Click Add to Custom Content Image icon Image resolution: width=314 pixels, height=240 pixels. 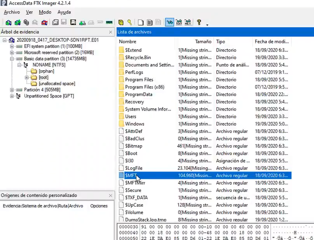coord(82,23)
